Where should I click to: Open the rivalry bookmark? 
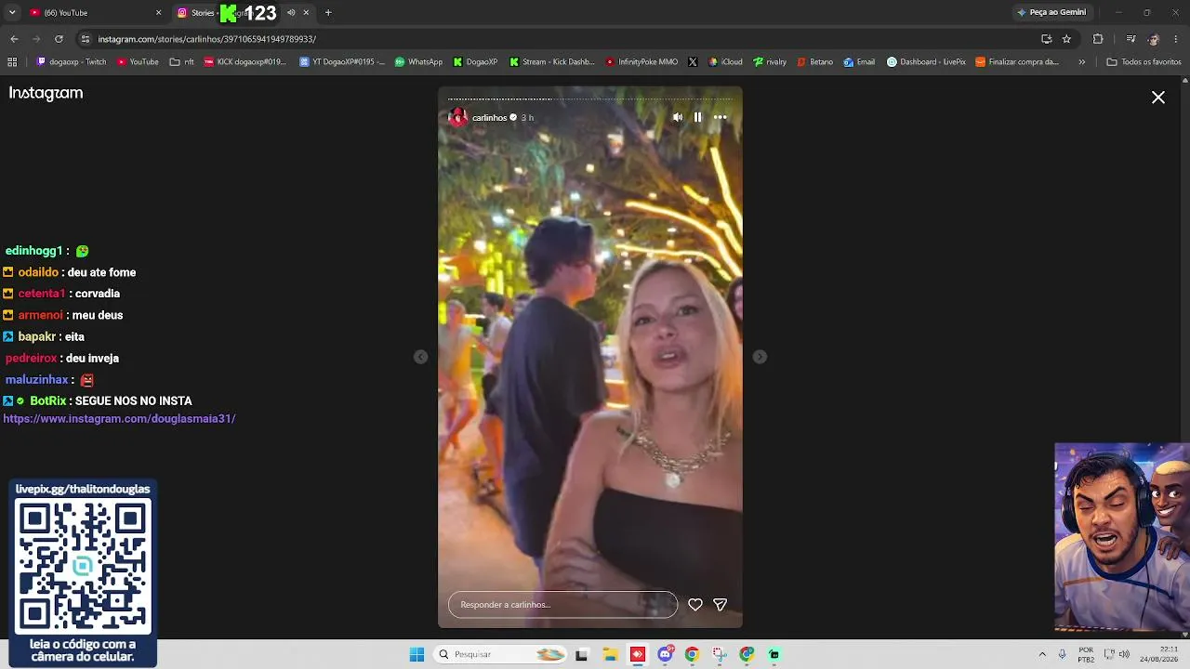(770, 62)
